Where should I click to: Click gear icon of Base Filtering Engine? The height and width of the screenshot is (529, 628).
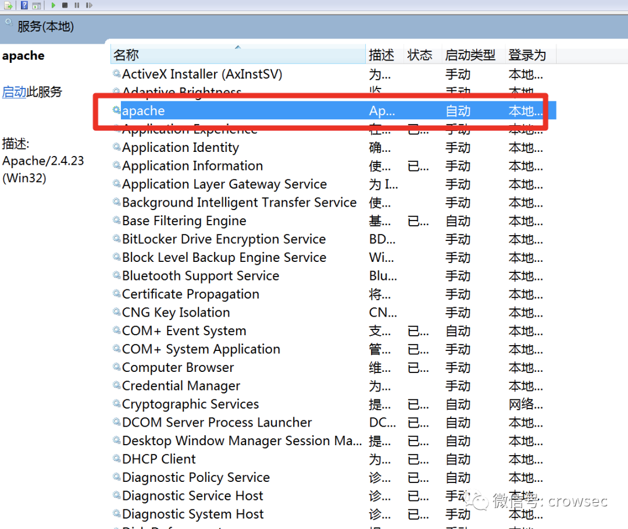tap(116, 220)
